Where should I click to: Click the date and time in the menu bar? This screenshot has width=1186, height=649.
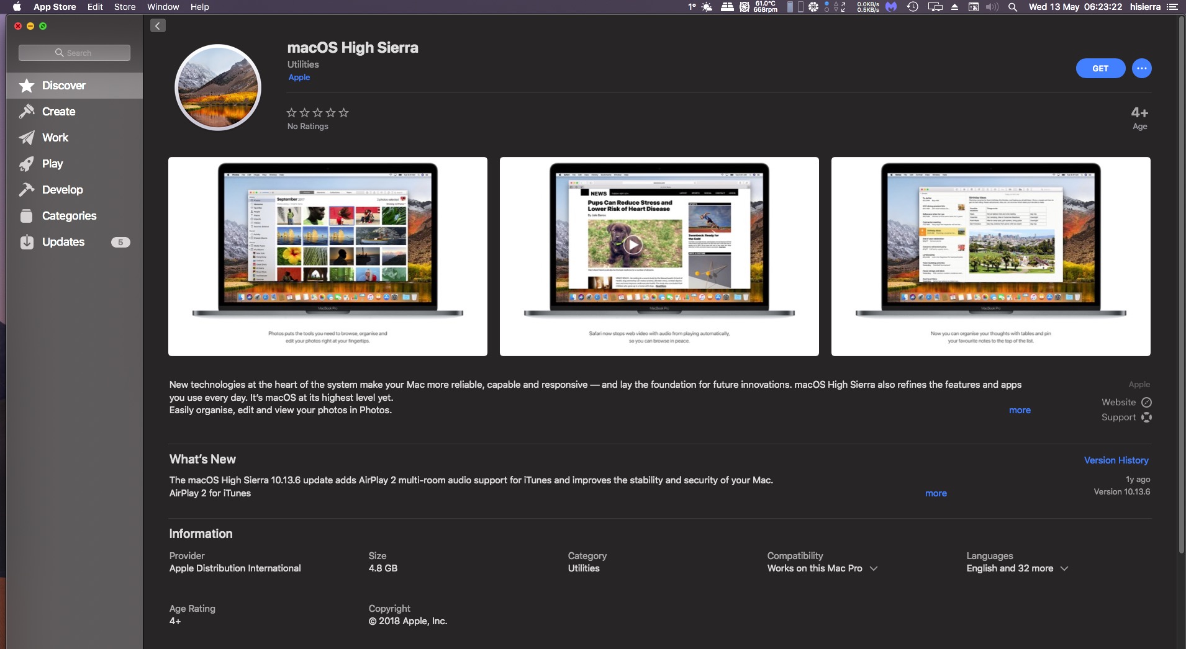(x=1075, y=7)
